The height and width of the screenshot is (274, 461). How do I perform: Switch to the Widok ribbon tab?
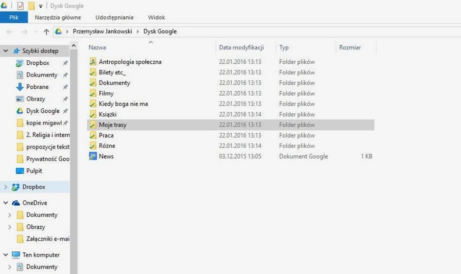click(156, 18)
